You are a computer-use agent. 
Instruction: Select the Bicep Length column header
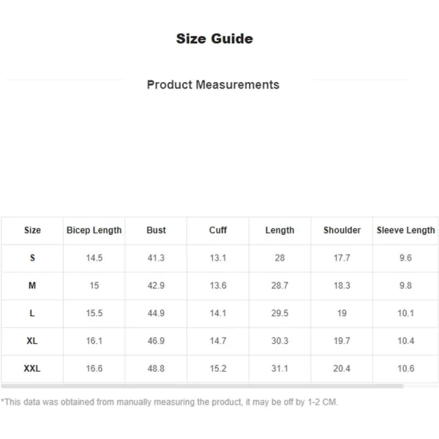(94, 230)
